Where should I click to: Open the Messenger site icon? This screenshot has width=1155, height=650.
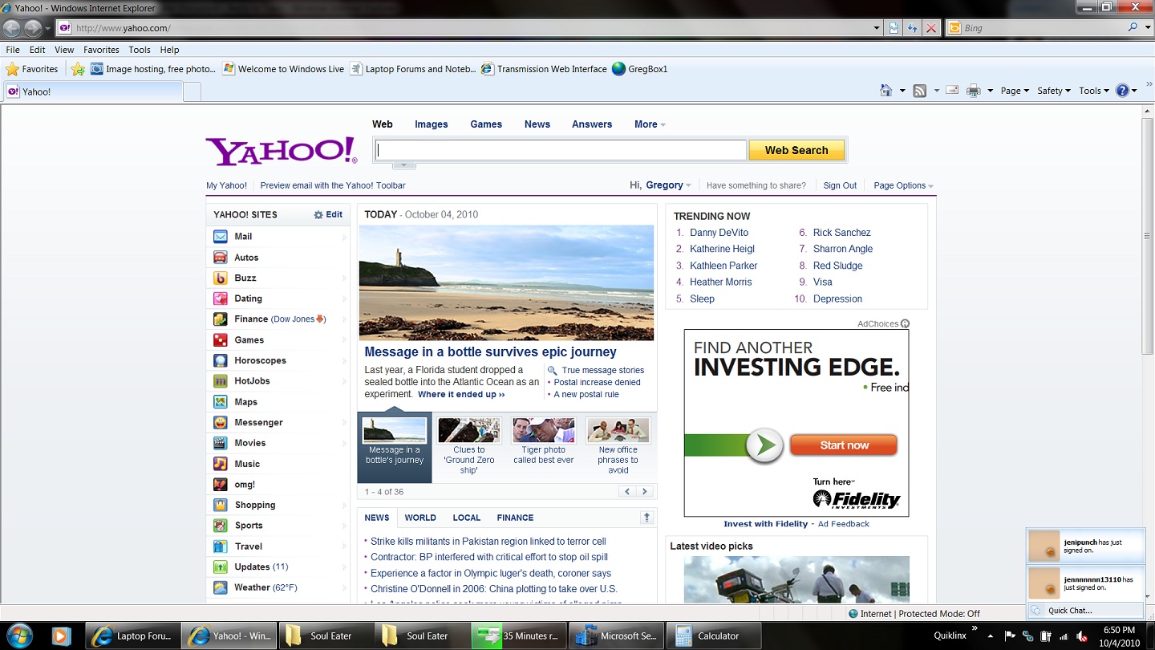click(x=220, y=422)
